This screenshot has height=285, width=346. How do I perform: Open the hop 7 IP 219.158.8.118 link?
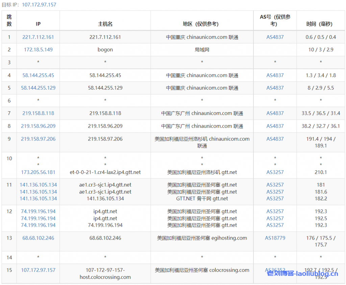[x=38, y=113]
